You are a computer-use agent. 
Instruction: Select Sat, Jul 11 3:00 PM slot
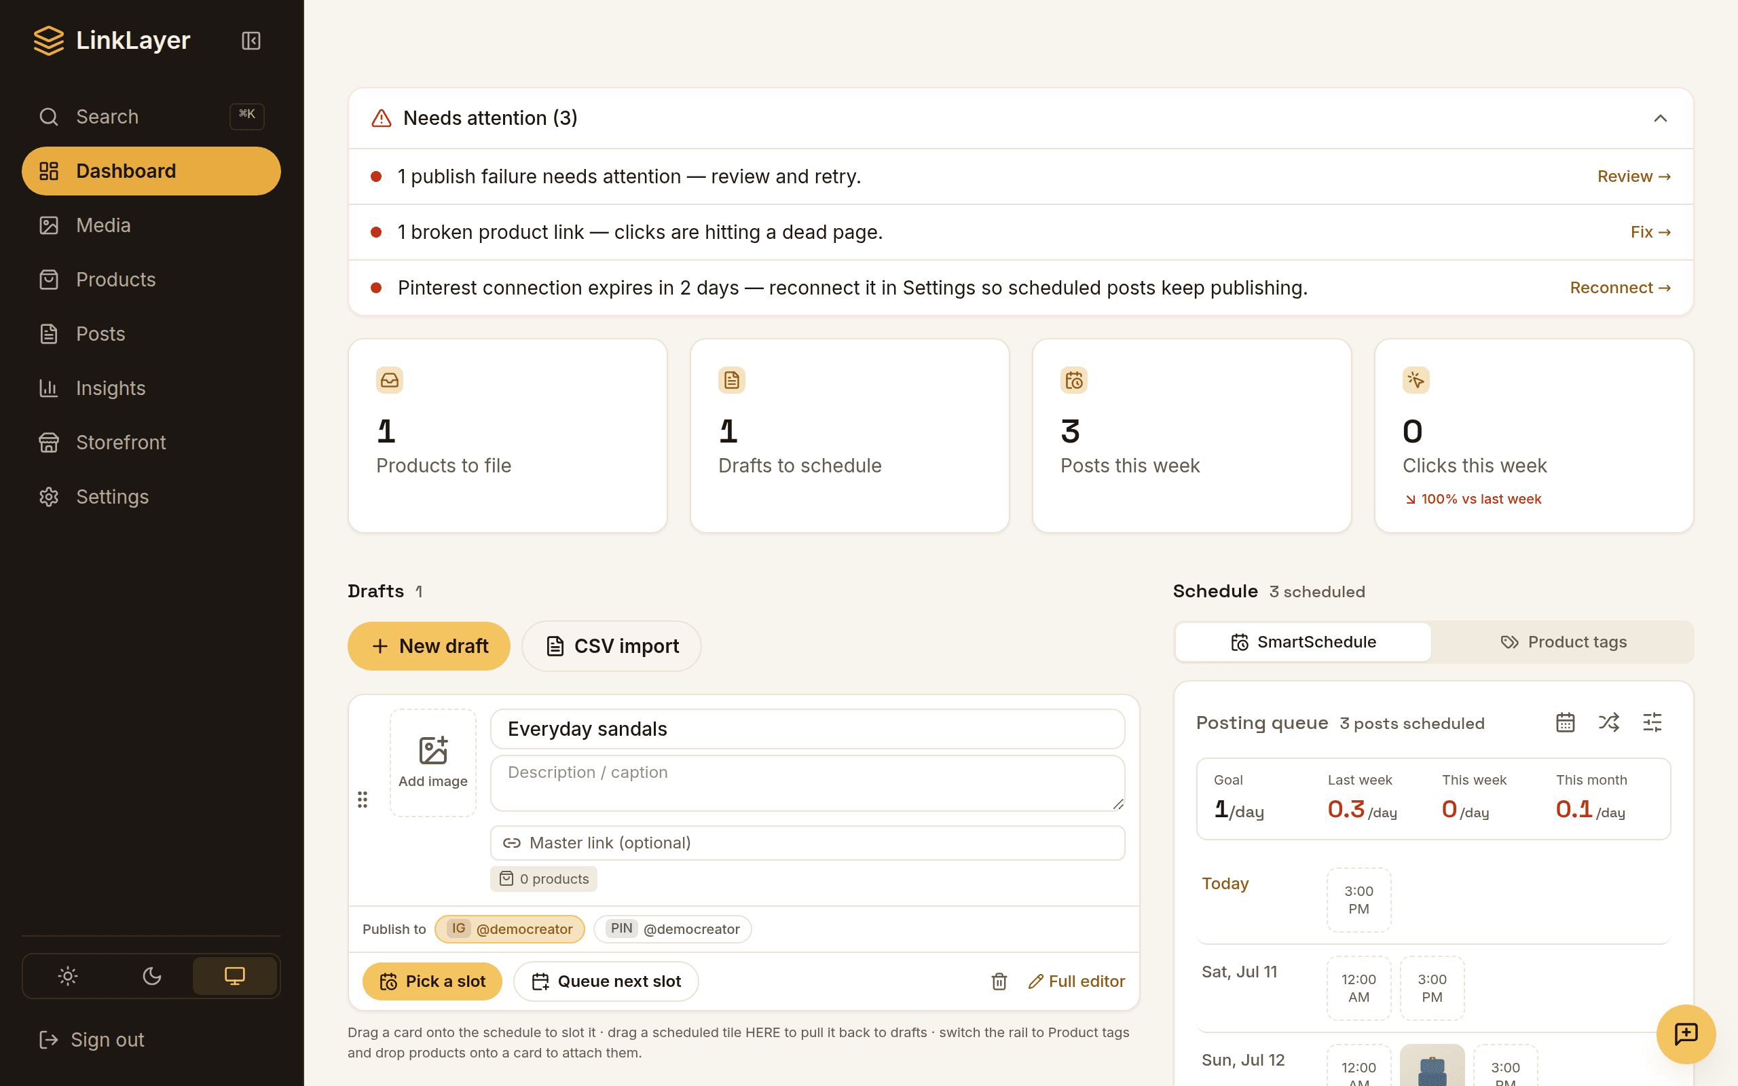coord(1432,988)
